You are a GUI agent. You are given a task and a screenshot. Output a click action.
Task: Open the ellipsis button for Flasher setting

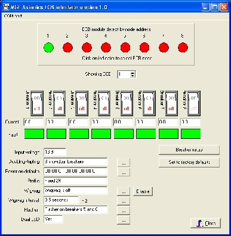pyautogui.click(x=124, y=210)
